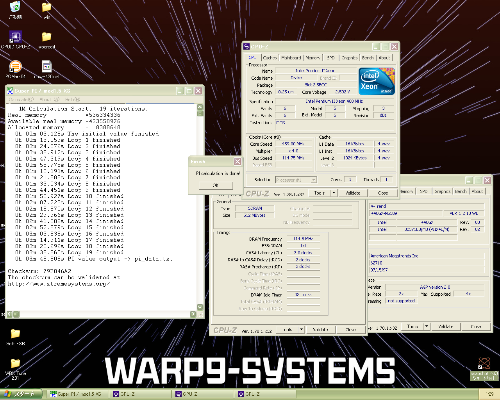Activate third CPU-Z taskbar item
Image resolution: width=500 pixels, height=400 pixels.
[x=266, y=394]
